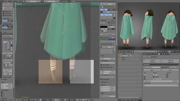Screen dimensions: 180x101
Task: Open Scene selector field
Action: pyautogui.click(x=50, y=1)
